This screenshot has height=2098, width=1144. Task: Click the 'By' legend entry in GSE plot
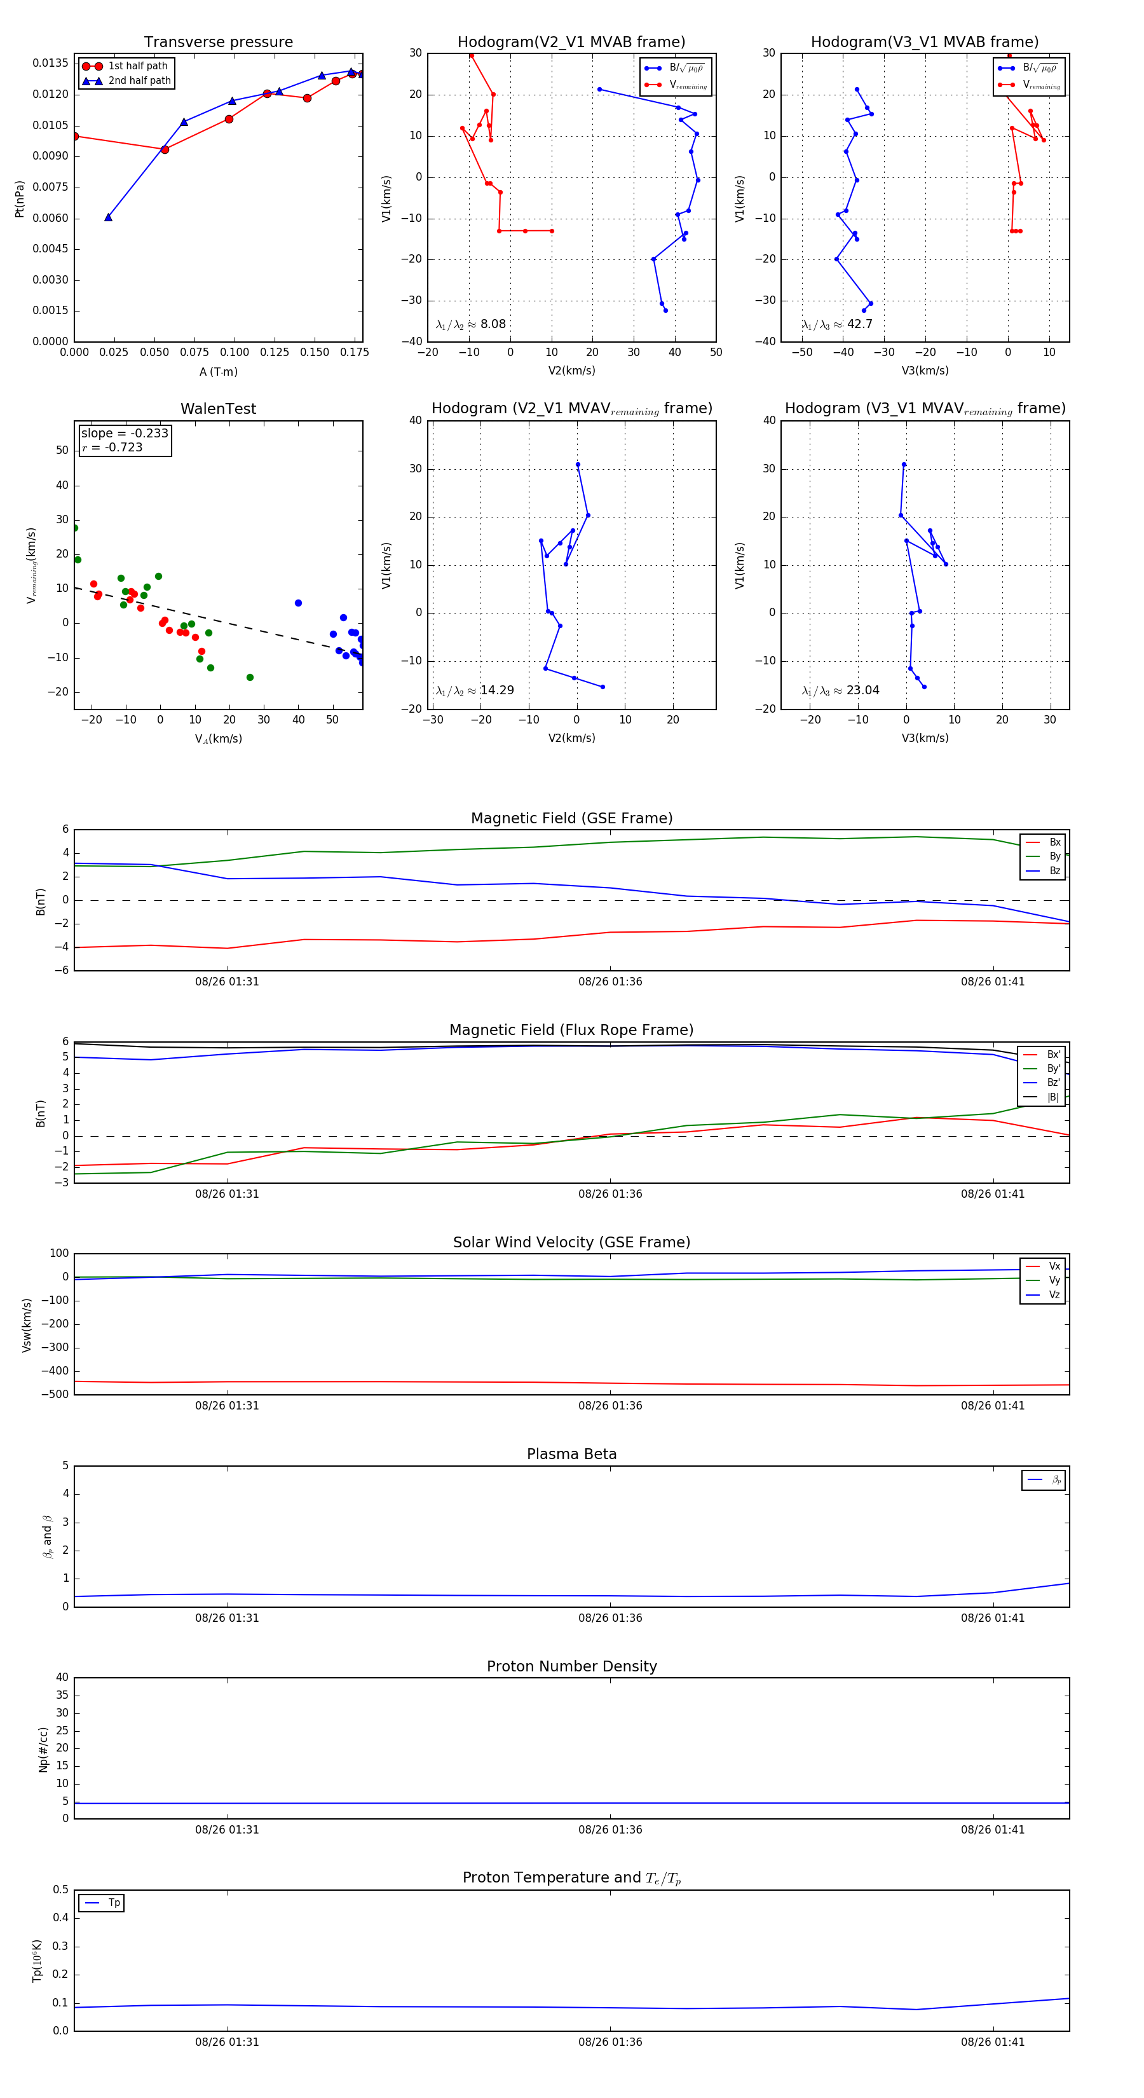[1043, 856]
